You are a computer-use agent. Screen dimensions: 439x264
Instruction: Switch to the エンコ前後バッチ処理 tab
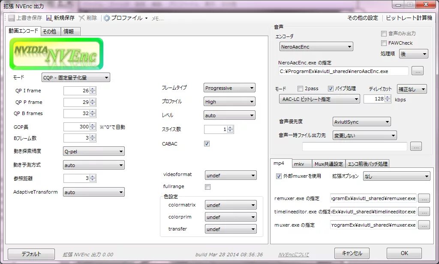pos(367,164)
